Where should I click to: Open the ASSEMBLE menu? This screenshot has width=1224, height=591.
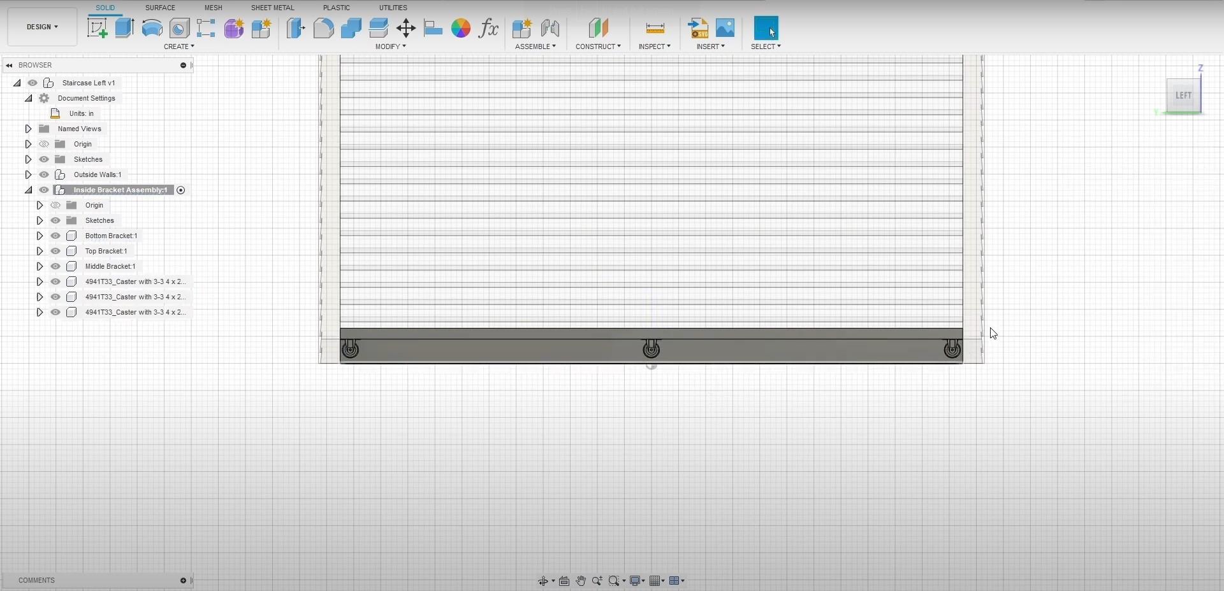coord(535,46)
